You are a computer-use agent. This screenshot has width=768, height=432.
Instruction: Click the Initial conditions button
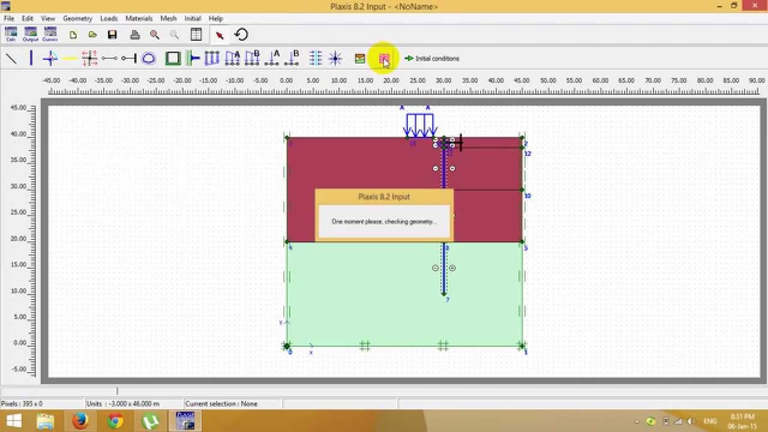pyautogui.click(x=432, y=58)
